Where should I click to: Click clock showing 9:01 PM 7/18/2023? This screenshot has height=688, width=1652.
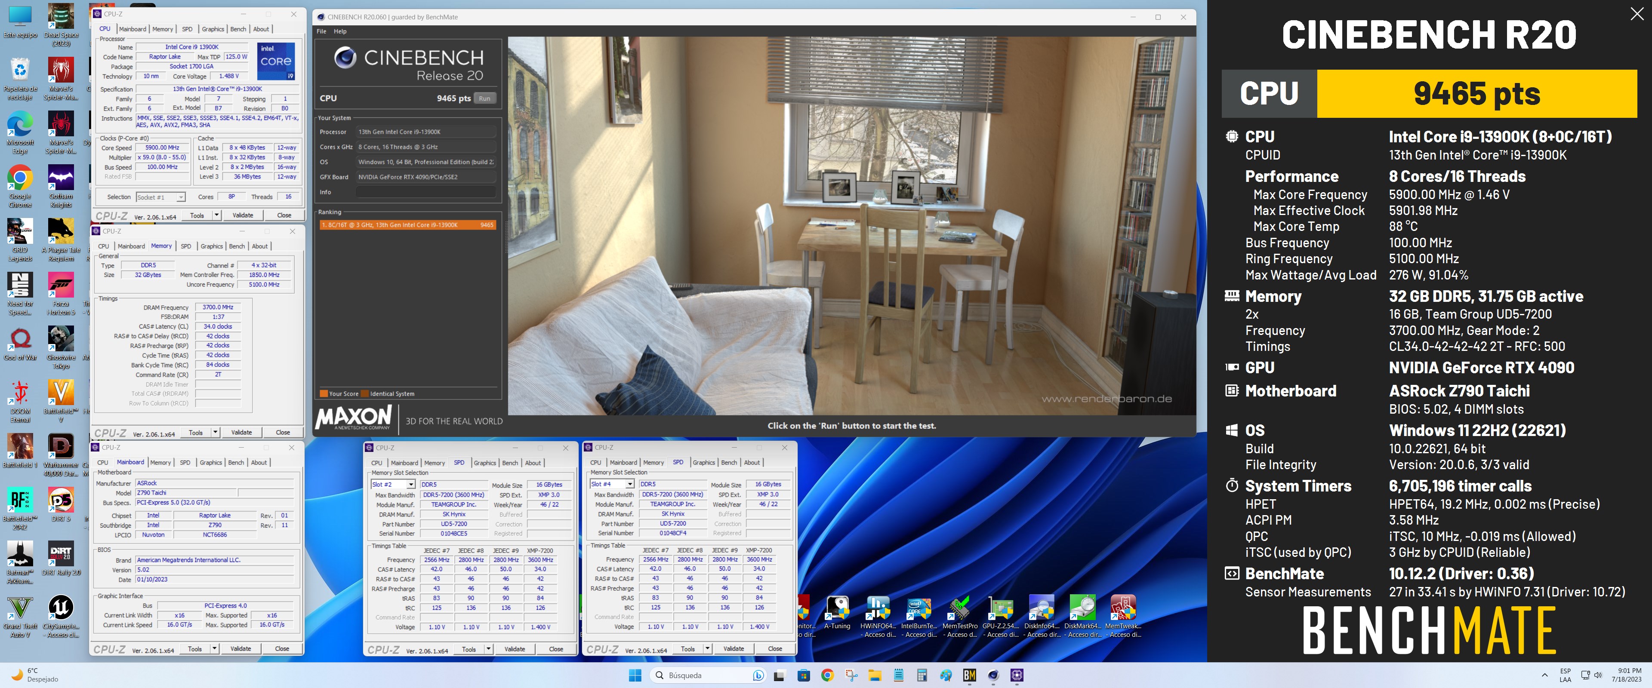tap(1626, 675)
